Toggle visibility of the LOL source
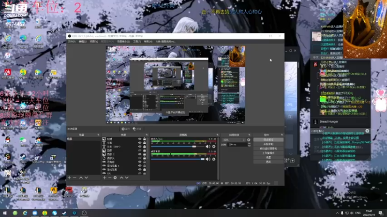 coord(140,173)
